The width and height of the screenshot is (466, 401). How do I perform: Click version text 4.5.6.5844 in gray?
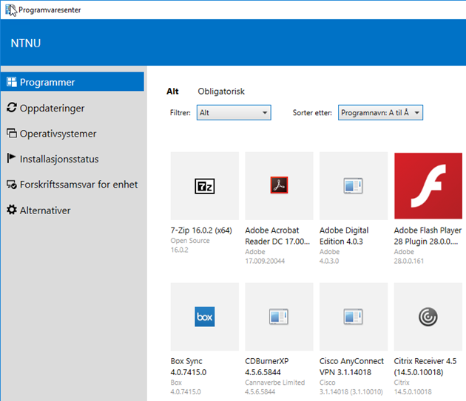coord(260,392)
